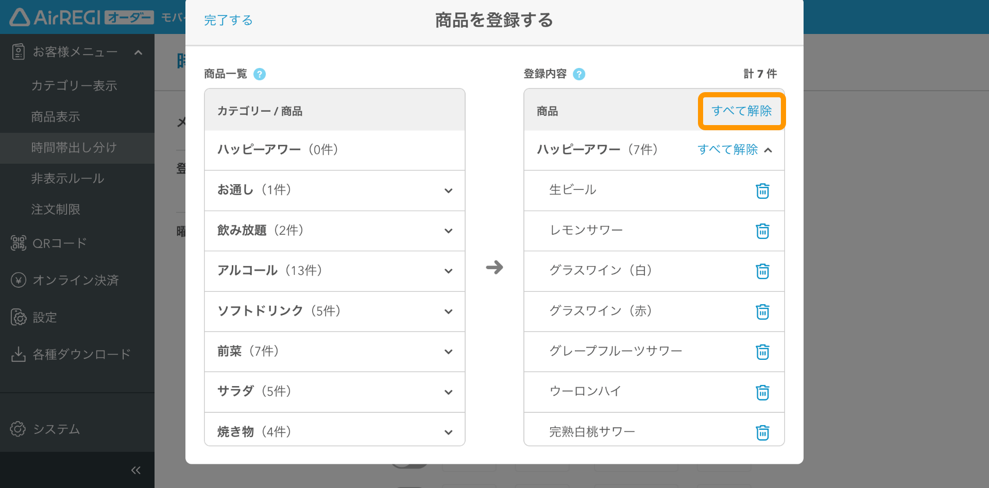Viewport: 989px width, 488px height.
Task: Delete グレープフルーツサワー using trash icon
Action: (x=762, y=352)
